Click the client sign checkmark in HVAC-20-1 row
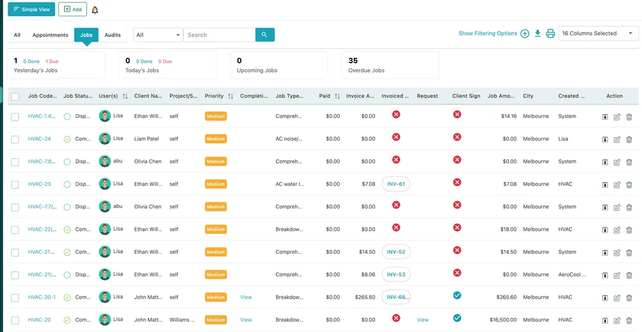This screenshot has width=642, height=332. click(x=457, y=295)
